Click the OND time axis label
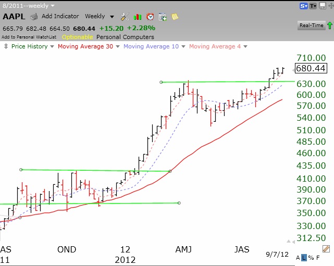Image resolution: width=334 pixels, height=266 pixels. pyautogui.click(x=67, y=249)
